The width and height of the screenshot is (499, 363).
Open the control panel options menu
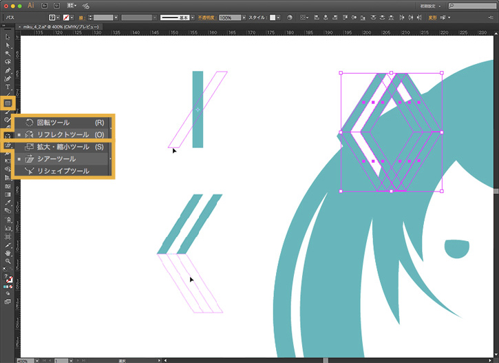coord(491,17)
